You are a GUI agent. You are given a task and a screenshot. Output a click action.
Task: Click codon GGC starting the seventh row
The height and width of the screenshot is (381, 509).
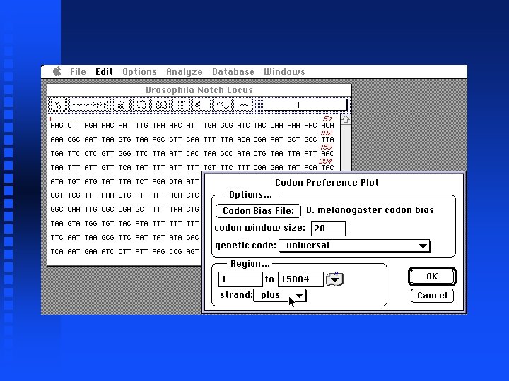coord(57,210)
